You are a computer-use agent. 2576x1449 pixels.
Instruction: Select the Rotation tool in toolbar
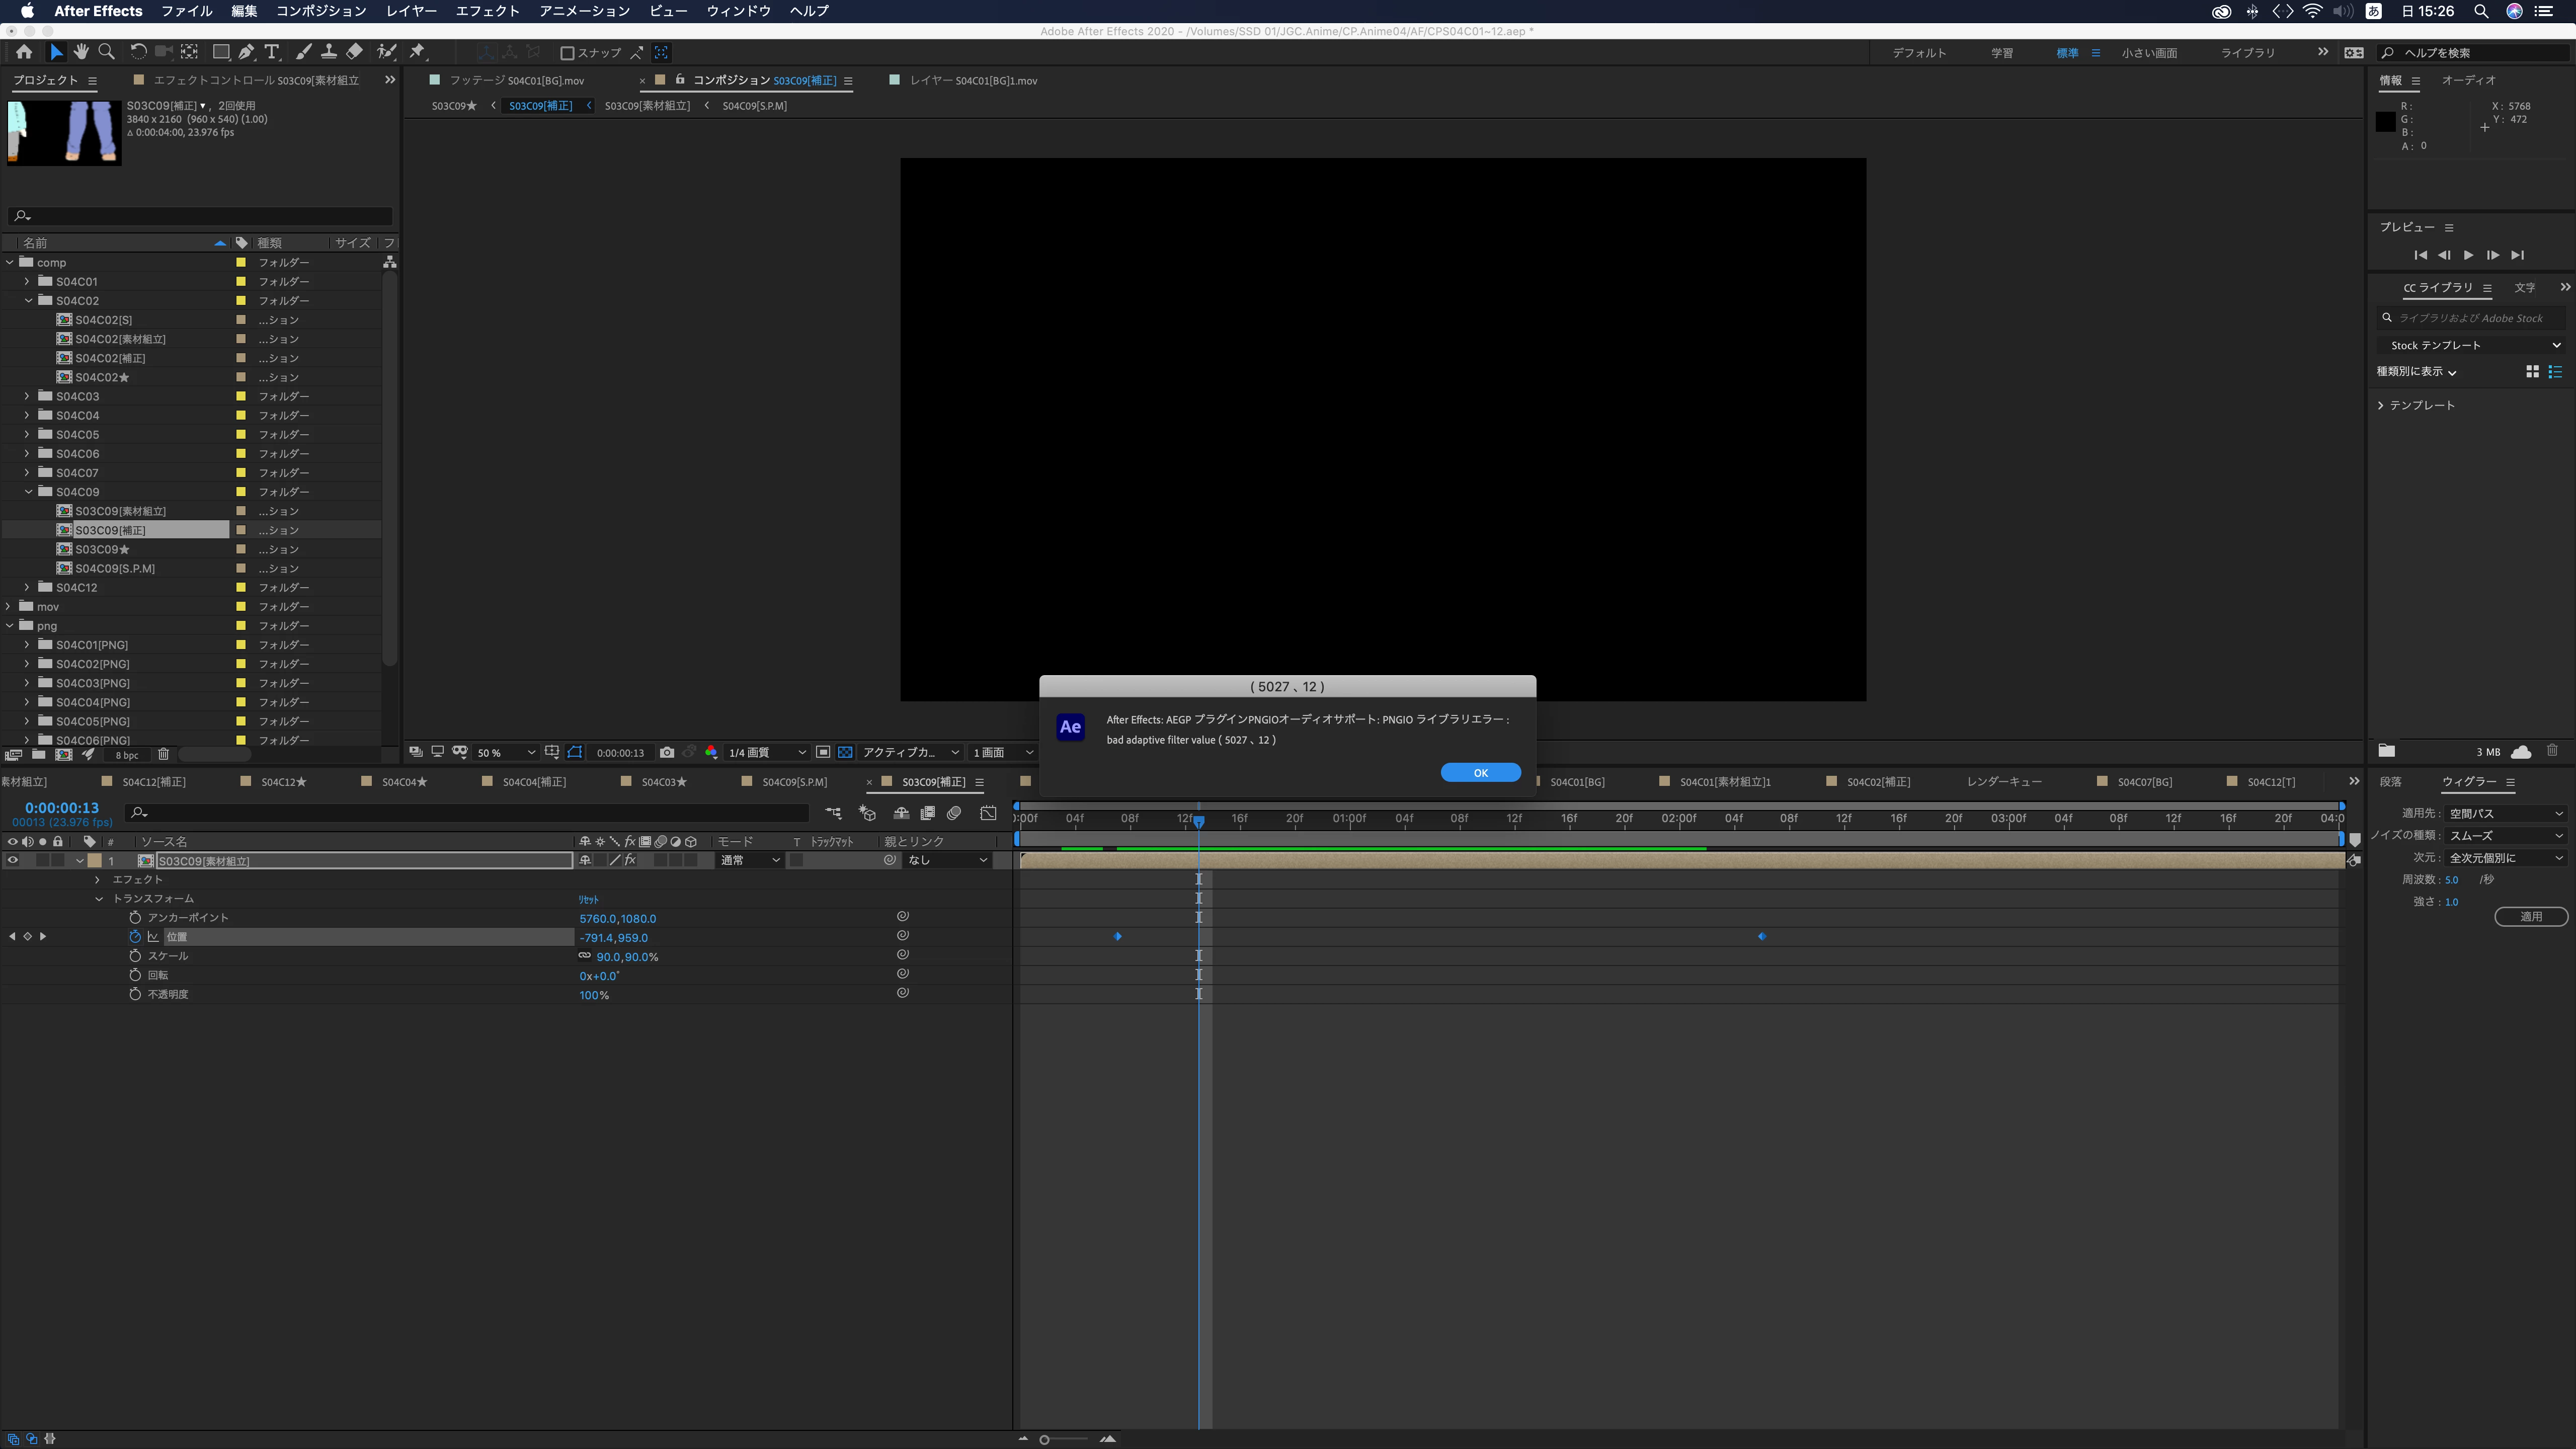(138, 52)
